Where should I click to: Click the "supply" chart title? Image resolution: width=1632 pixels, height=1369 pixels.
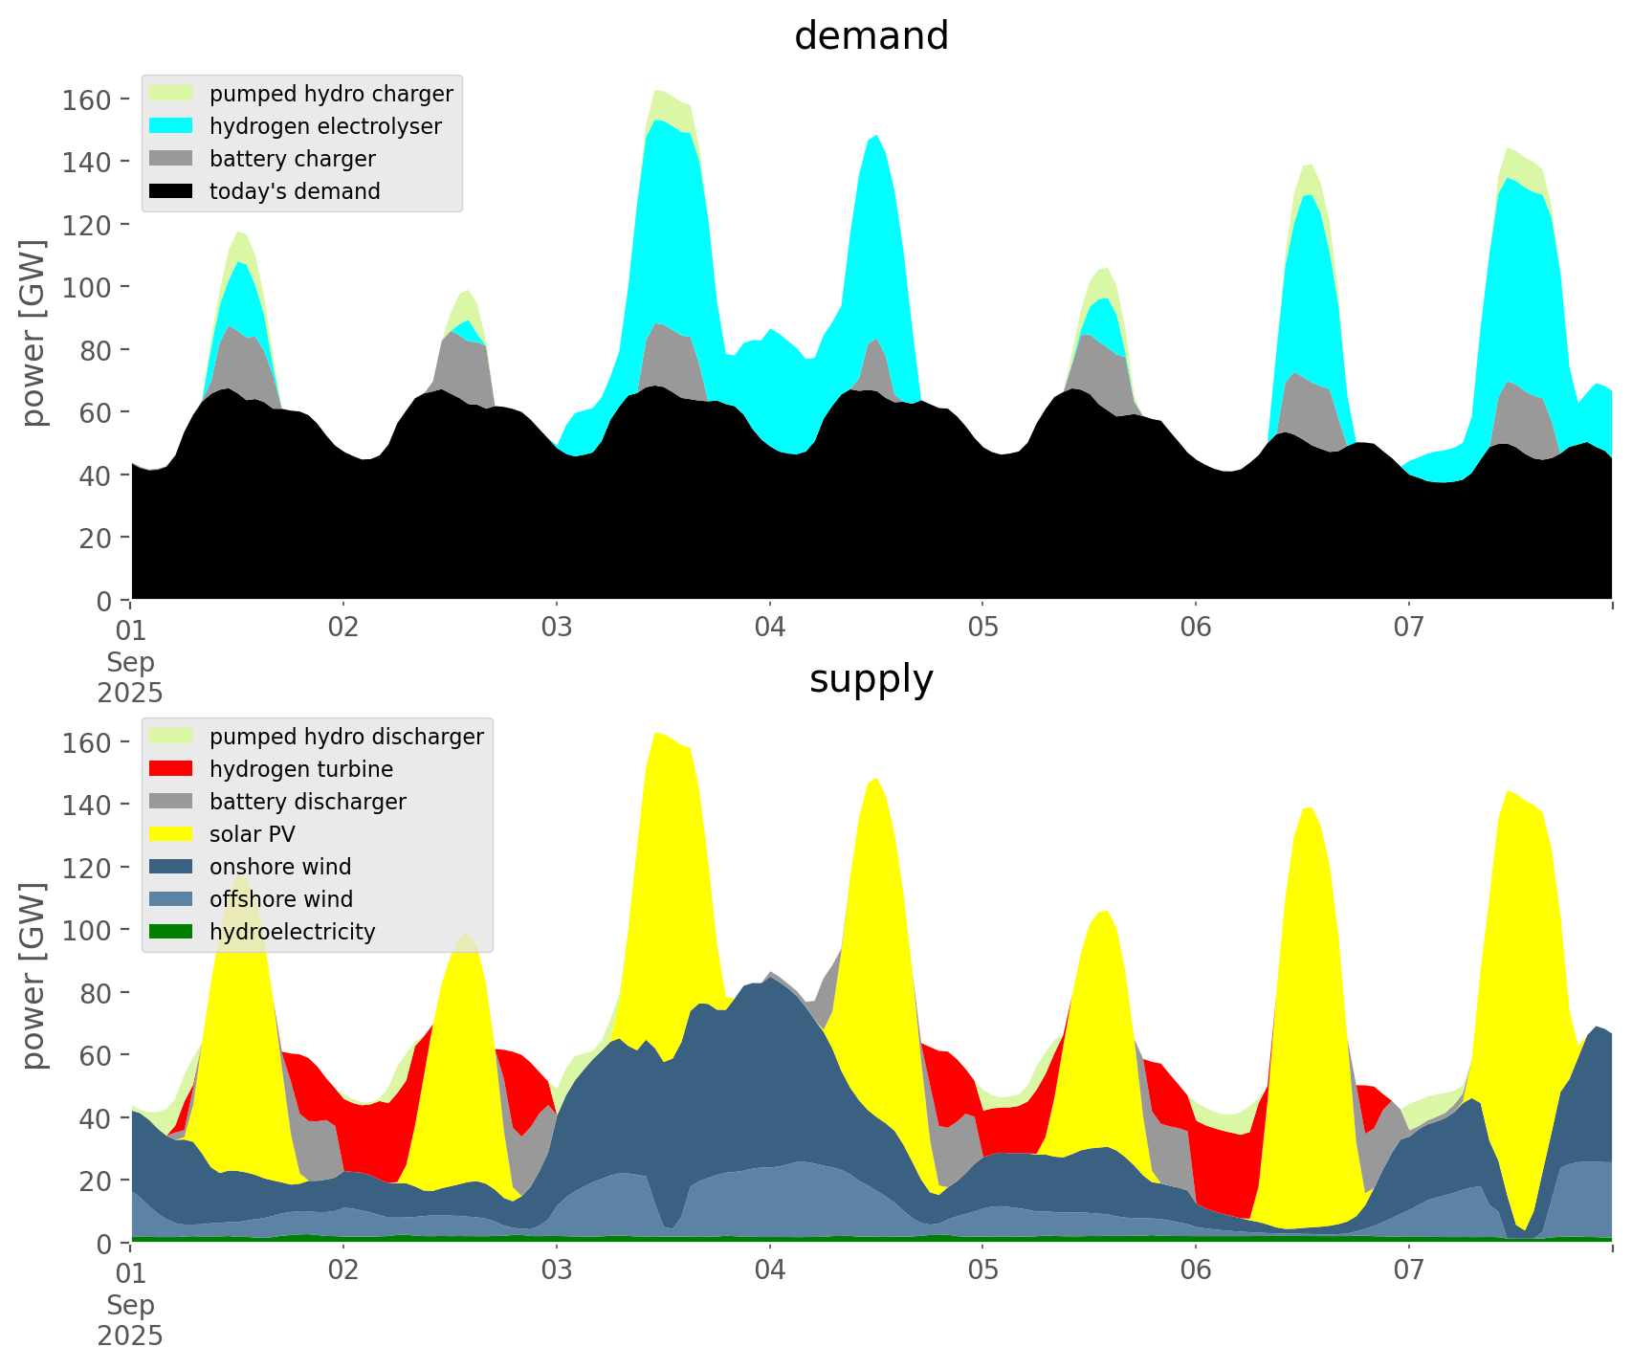(871, 679)
